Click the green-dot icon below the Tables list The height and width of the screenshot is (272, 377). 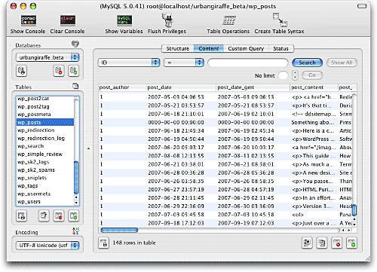pos(74,215)
